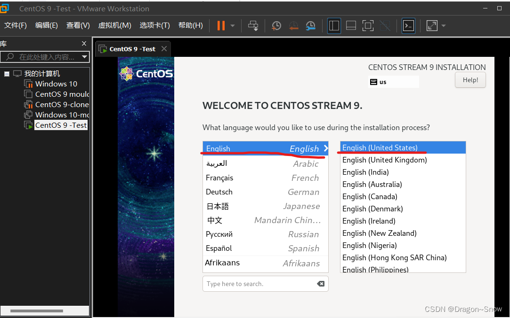The height and width of the screenshot is (318, 510).
Task: Open the snapshot manager
Action: 311,26
